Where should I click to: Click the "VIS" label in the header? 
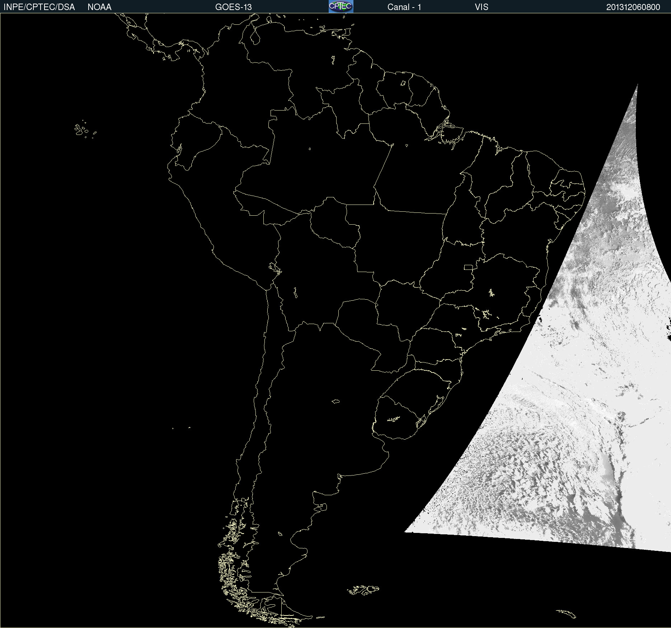pos(482,7)
